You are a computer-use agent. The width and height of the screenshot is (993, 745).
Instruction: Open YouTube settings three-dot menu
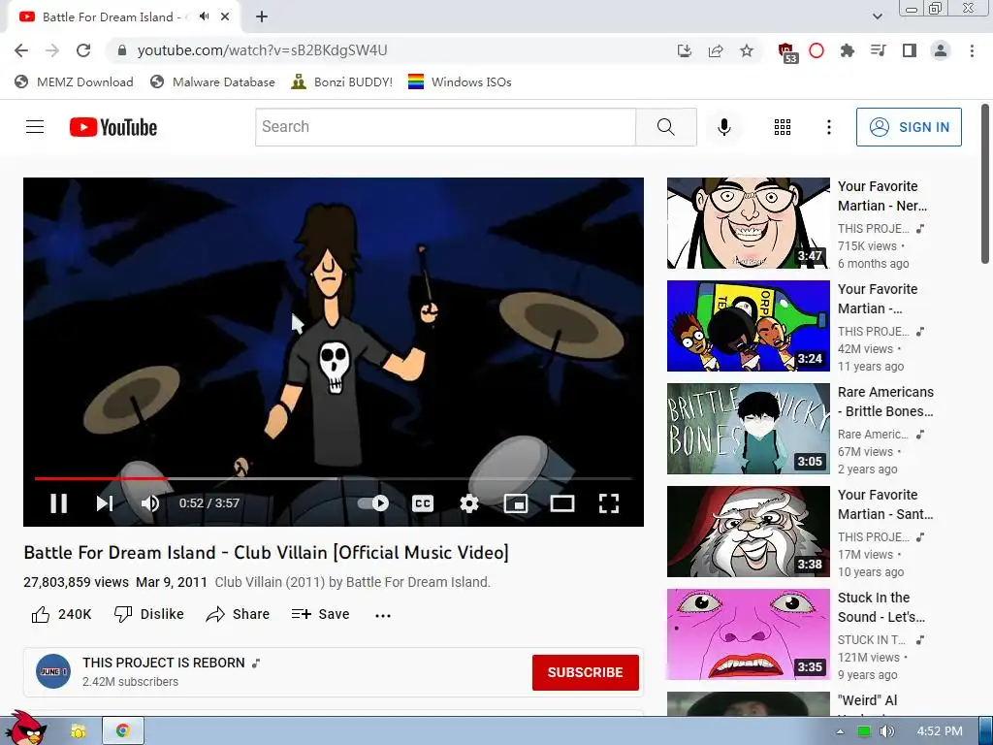pyautogui.click(x=828, y=127)
